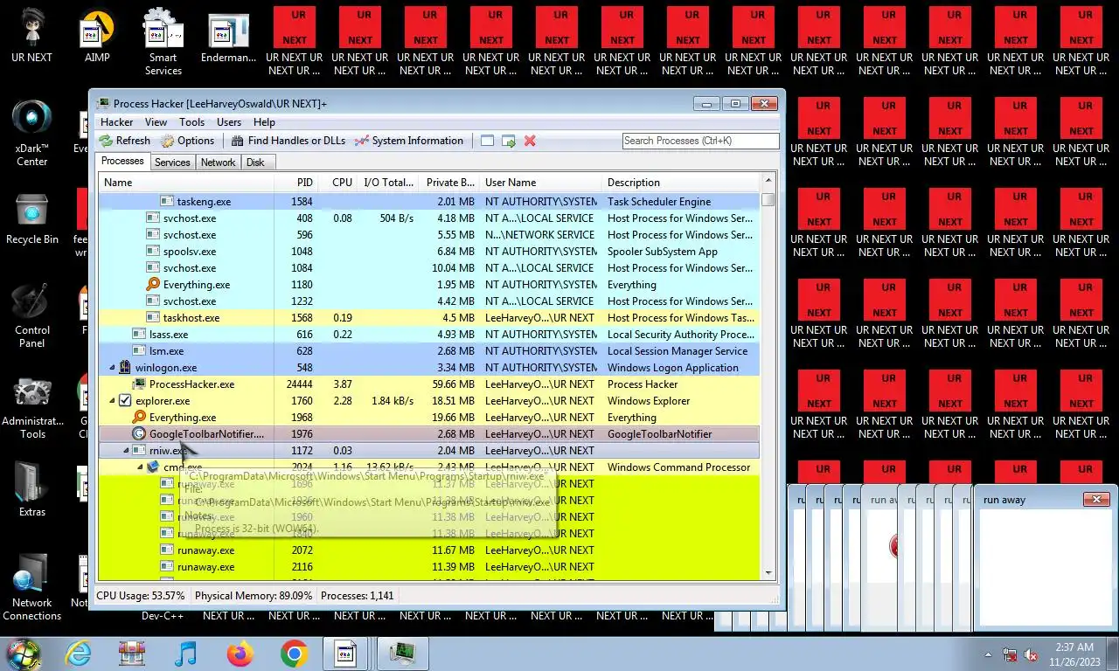The height and width of the screenshot is (671, 1119).
Task: Switch to the Network tab
Action: (218, 163)
